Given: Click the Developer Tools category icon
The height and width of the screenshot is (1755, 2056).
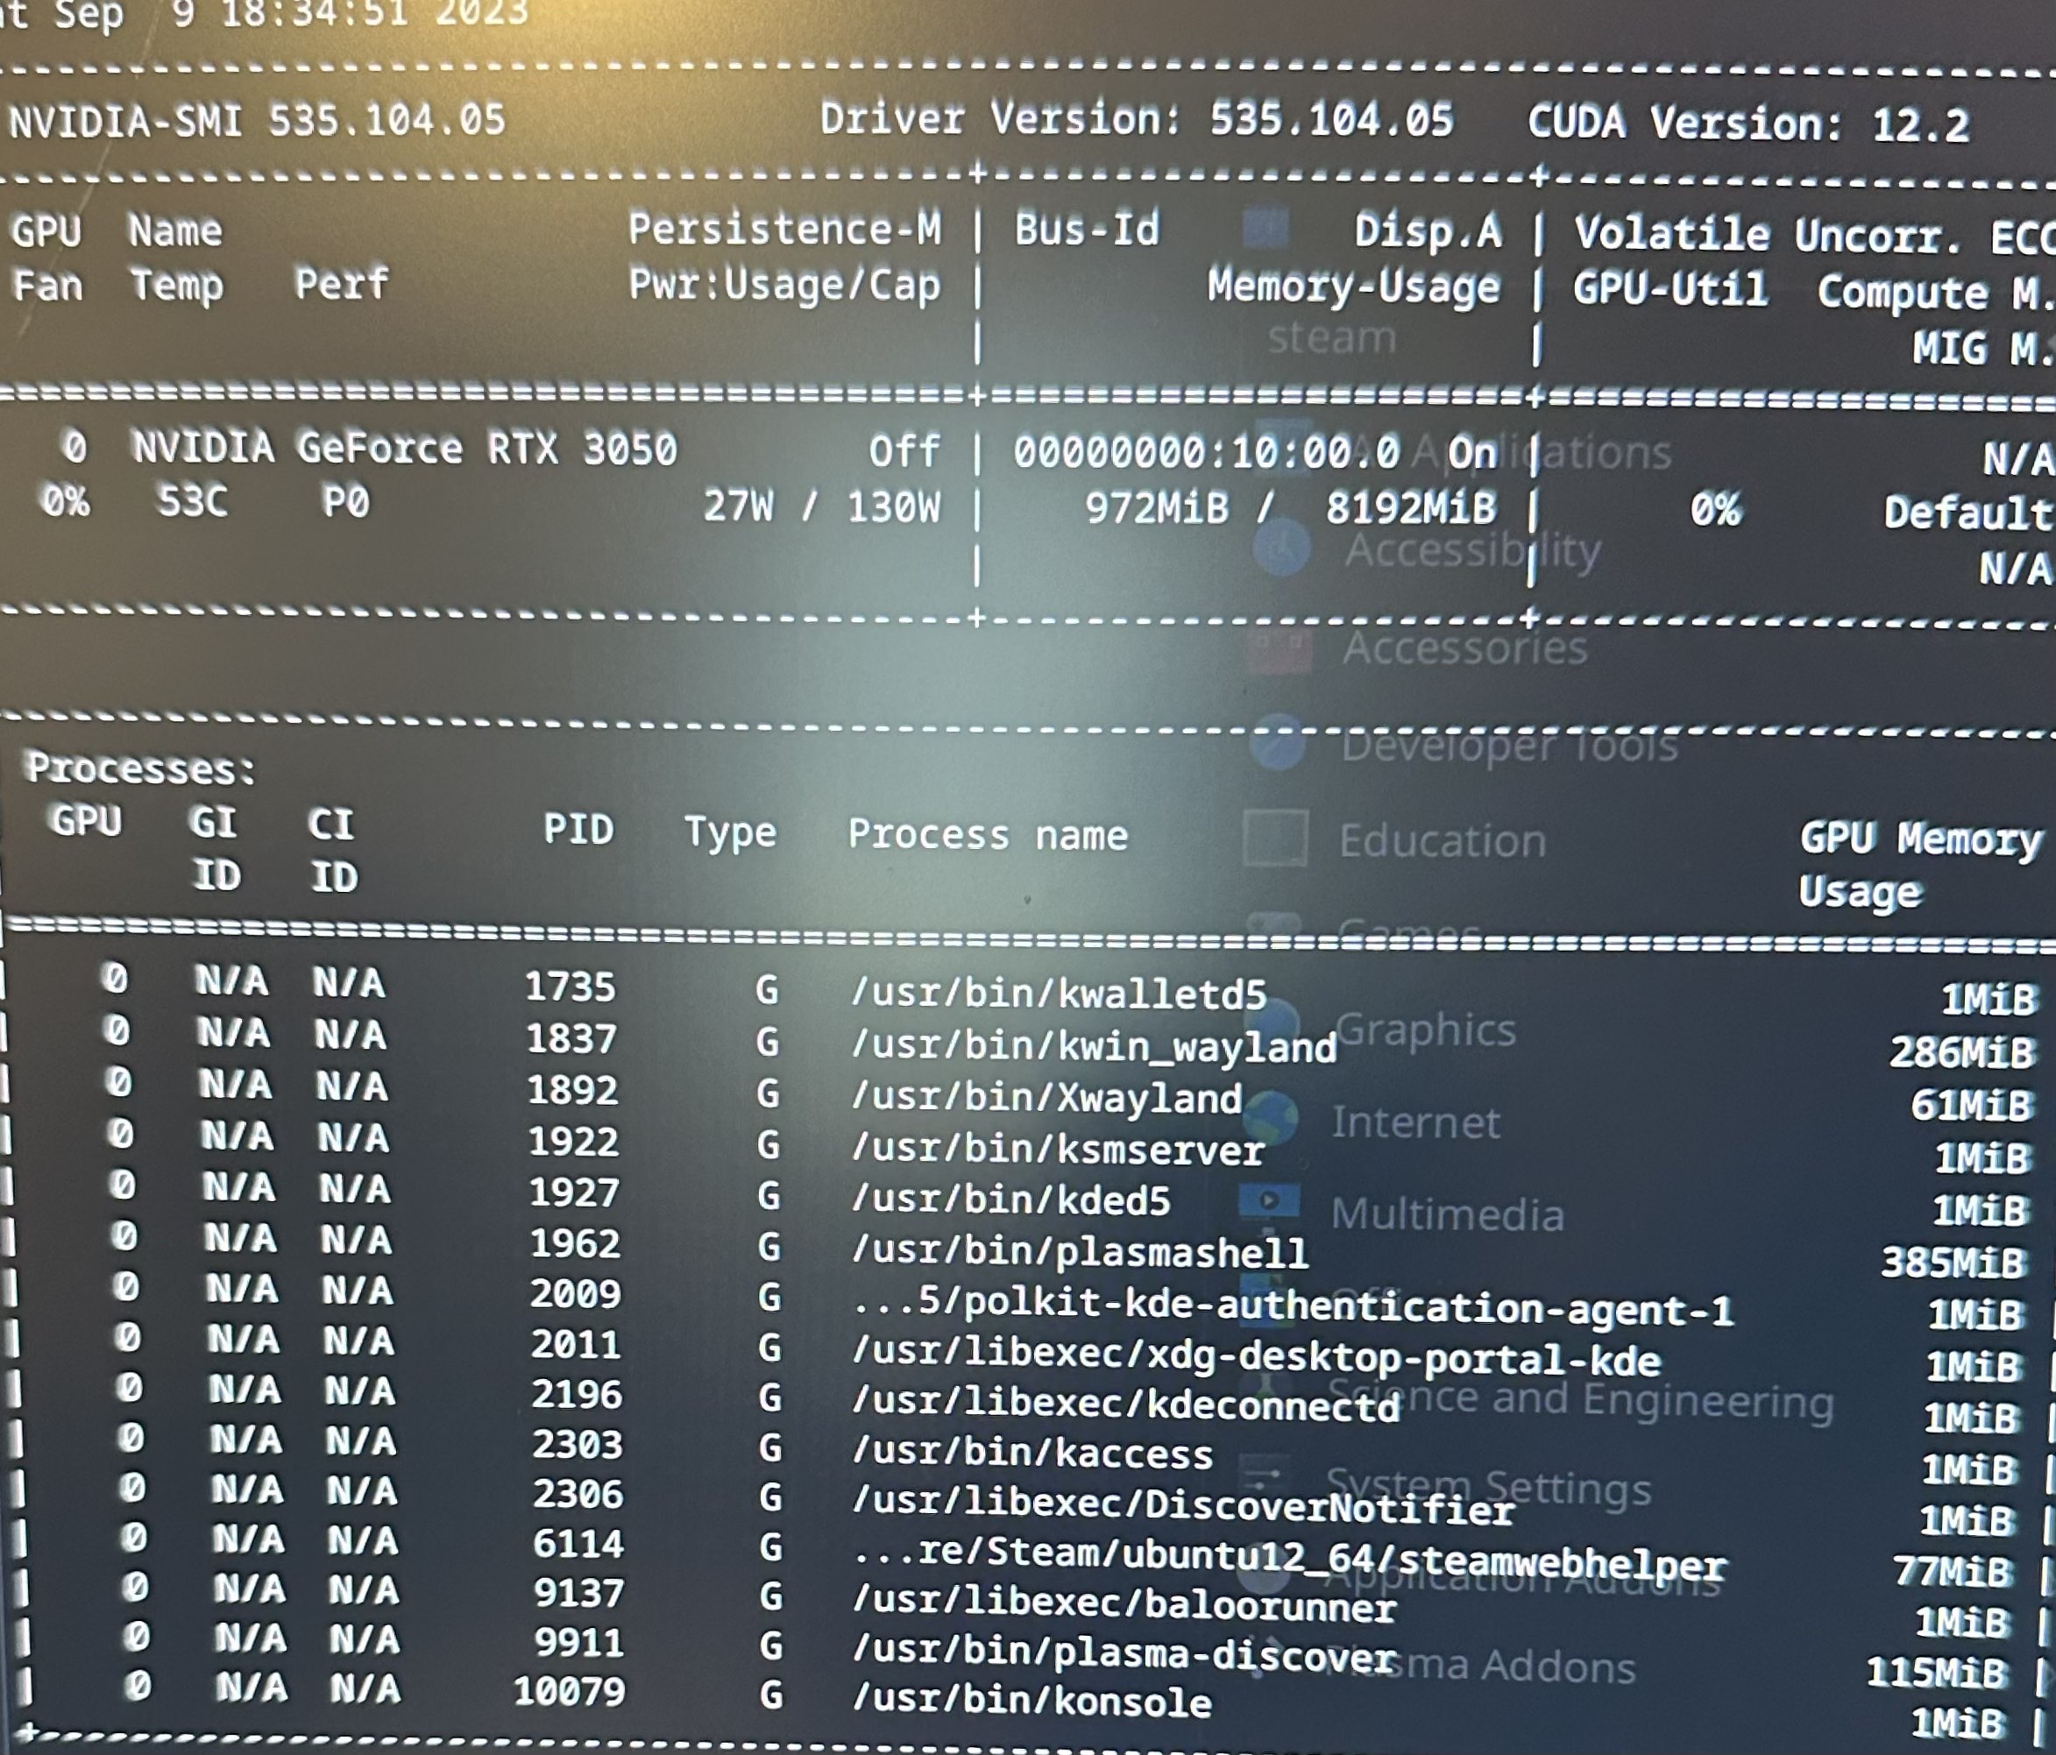Looking at the screenshot, I should [x=1277, y=744].
